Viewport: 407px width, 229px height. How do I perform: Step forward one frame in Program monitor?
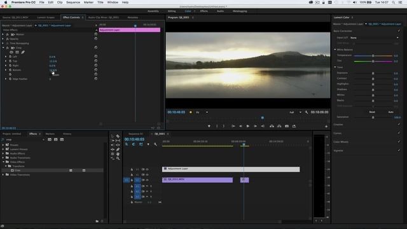255,126
